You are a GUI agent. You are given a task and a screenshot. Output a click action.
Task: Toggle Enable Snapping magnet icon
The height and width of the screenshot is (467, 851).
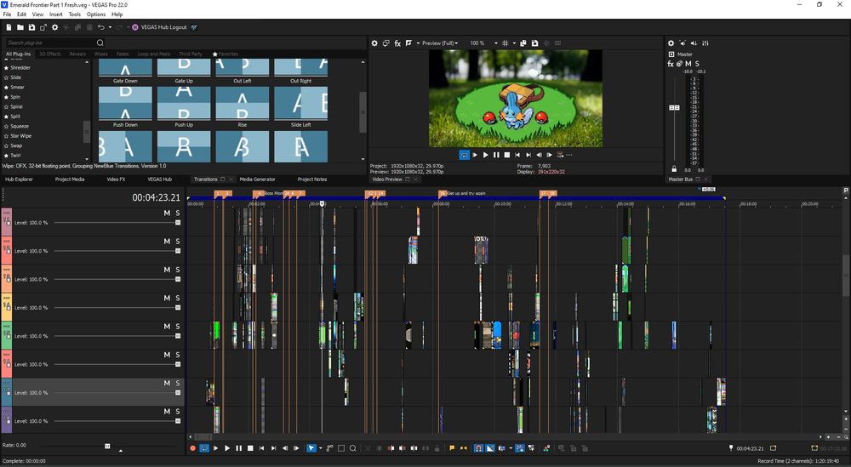click(478, 448)
